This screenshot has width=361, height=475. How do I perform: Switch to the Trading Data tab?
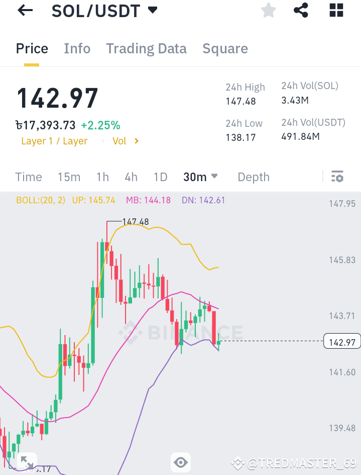(x=146, y=48)
